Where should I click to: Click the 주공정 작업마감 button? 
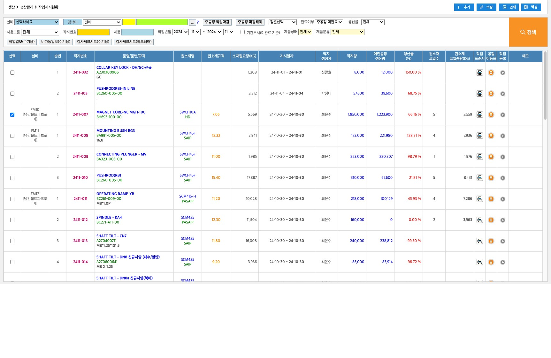click(x=217, y=22)
